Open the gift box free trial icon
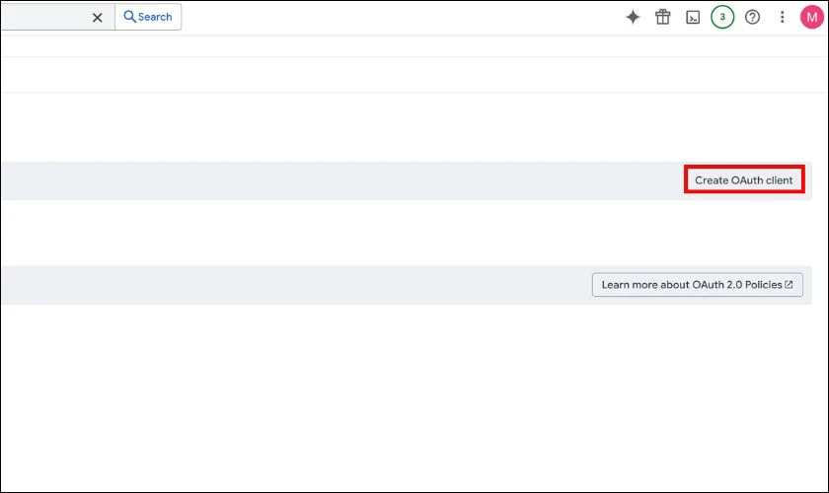 [663, 17]
